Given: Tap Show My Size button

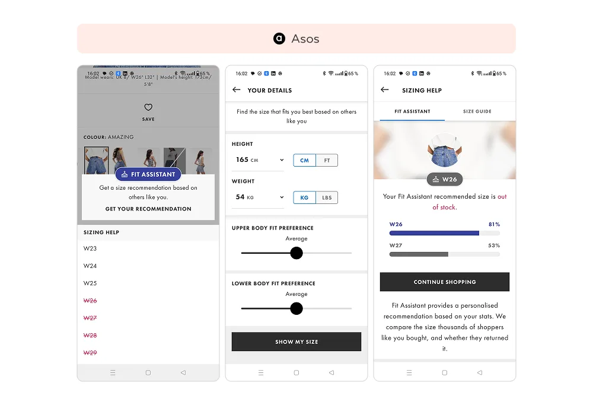Looking at the screenshot, I should tap(296, 342).
